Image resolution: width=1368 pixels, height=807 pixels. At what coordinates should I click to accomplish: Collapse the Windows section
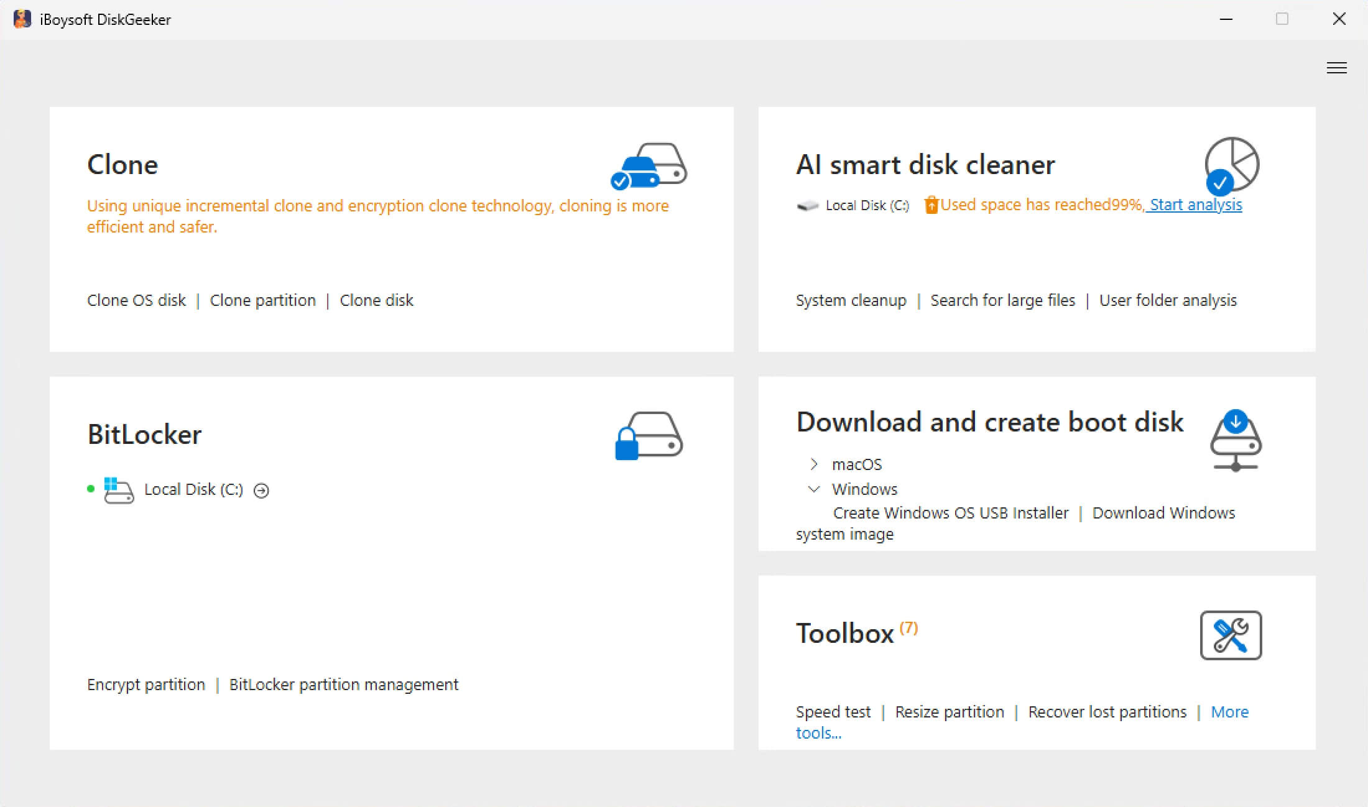pos(813,489)
